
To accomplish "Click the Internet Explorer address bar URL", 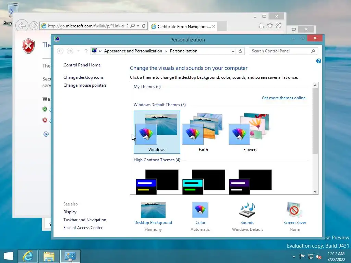I will [x=88, y=26].
